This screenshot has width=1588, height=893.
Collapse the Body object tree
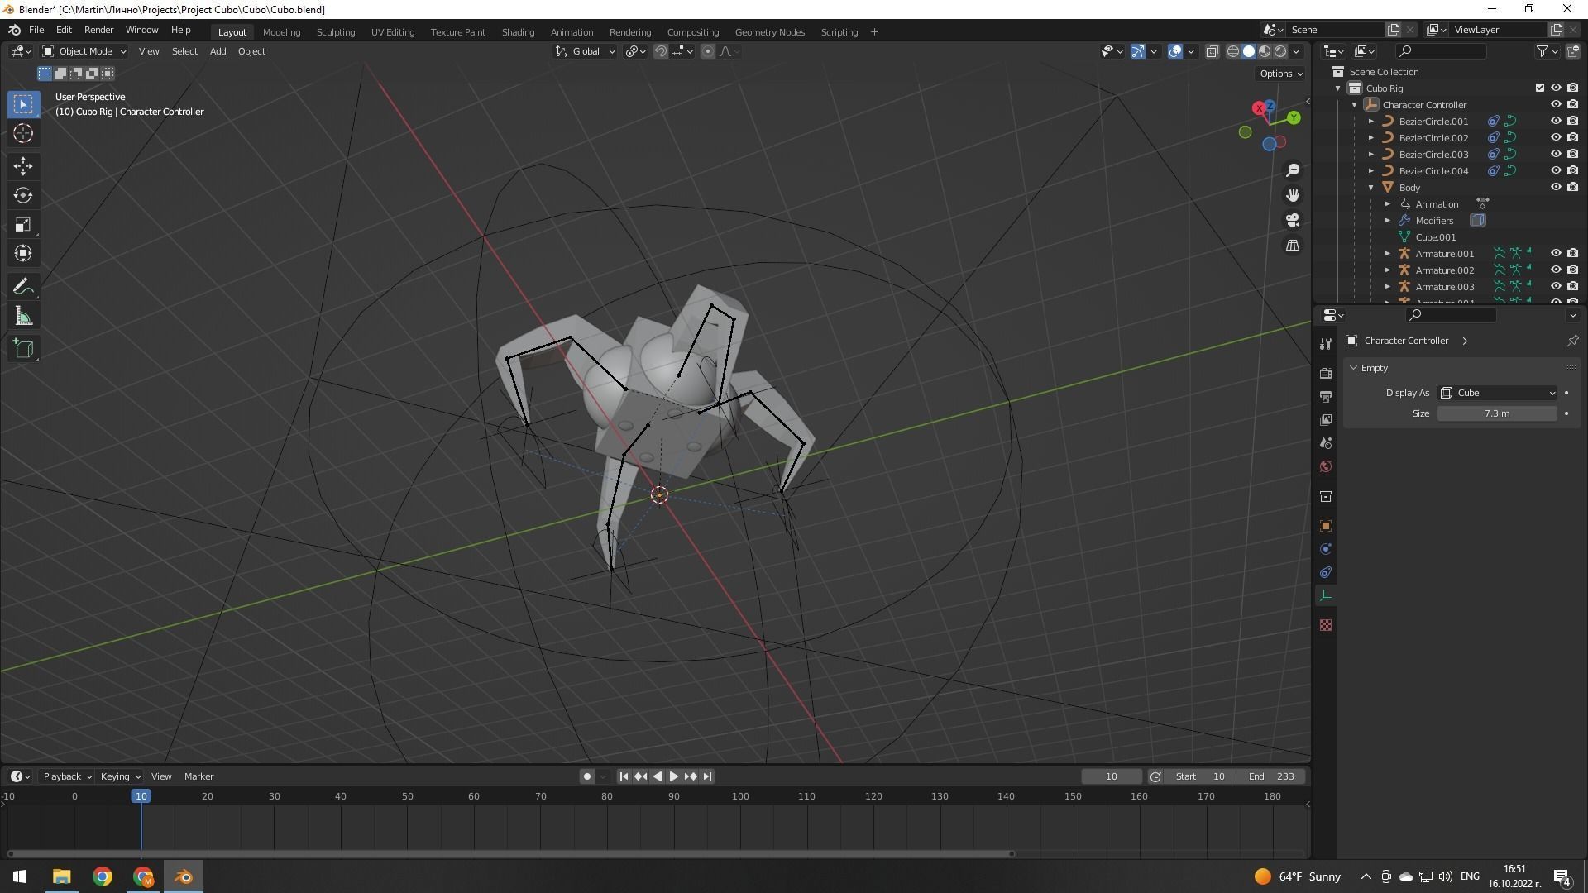click(1370, 188)
